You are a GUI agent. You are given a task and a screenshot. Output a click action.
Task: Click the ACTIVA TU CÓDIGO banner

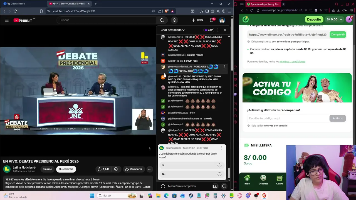pyautogui.click(x=297, y=88)
